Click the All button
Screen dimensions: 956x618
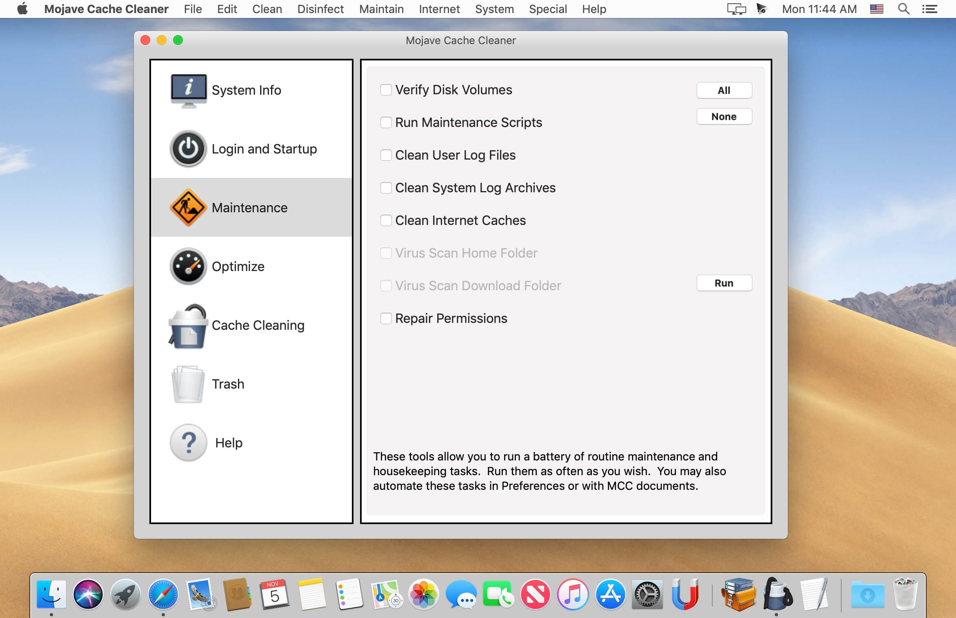pyautogui.click(x=724, y=90)
